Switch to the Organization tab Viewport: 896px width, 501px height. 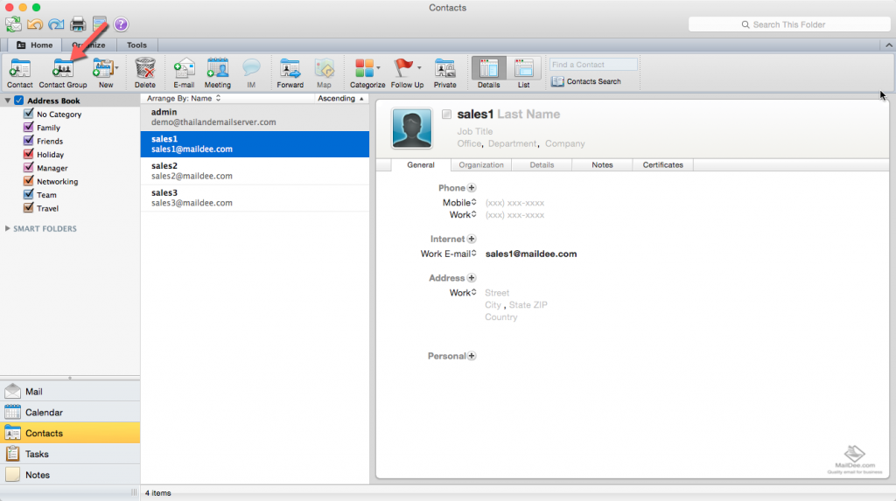pyautogui.click(x=481, y=164)
